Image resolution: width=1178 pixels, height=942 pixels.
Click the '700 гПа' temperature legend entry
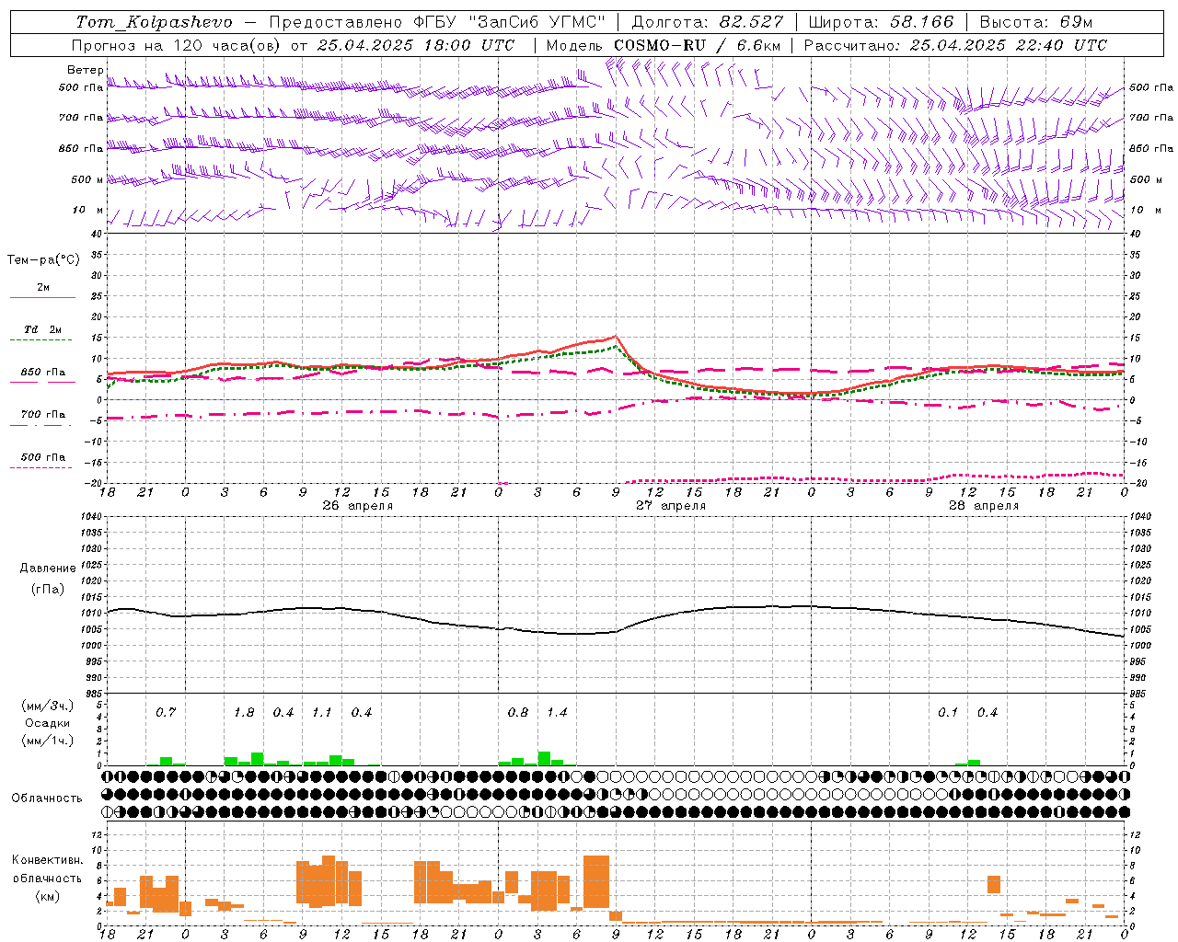click(x=42, y=414)
